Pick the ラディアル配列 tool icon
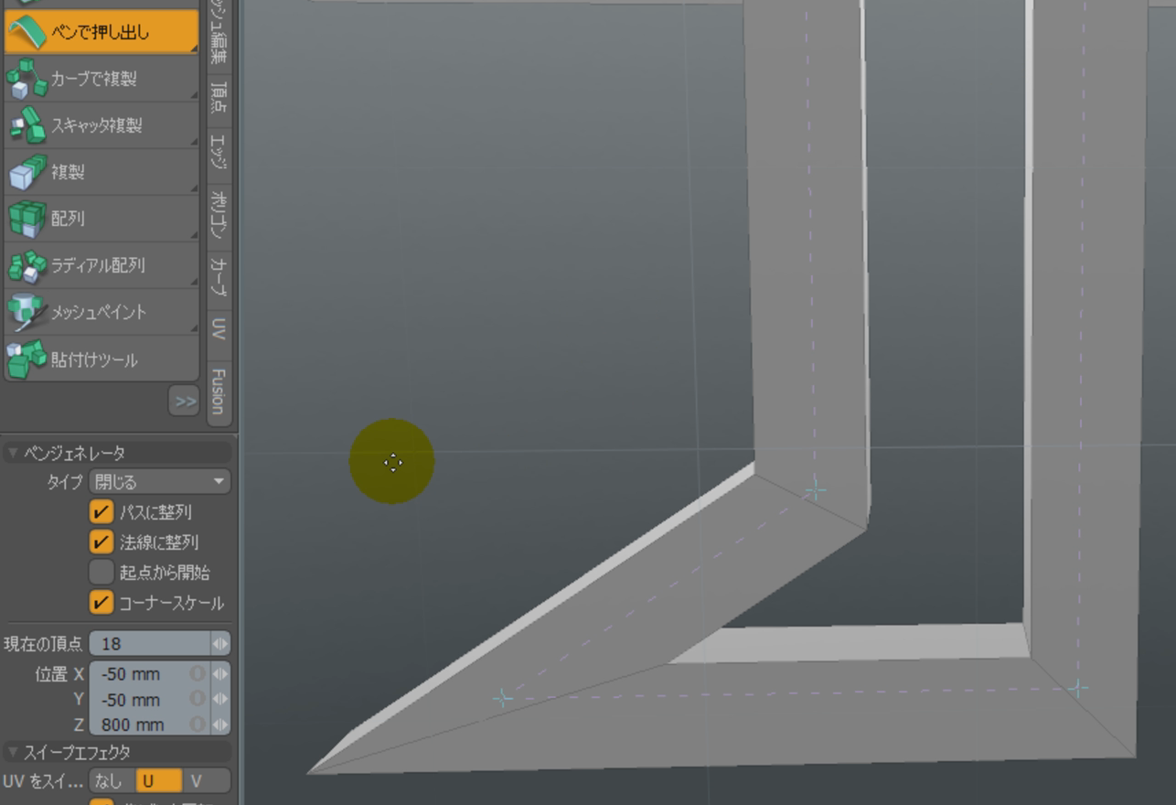Viewport: 1176px width, 805px height. point(27,266)
